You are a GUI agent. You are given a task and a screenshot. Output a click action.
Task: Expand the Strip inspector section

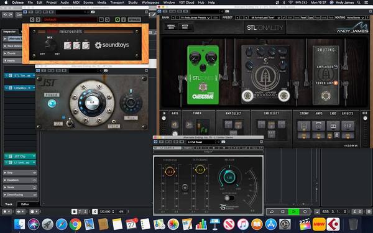21,173
